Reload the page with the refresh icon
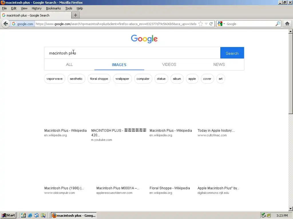The height and width of the screenshot is (219, 293). coord(211,24)
